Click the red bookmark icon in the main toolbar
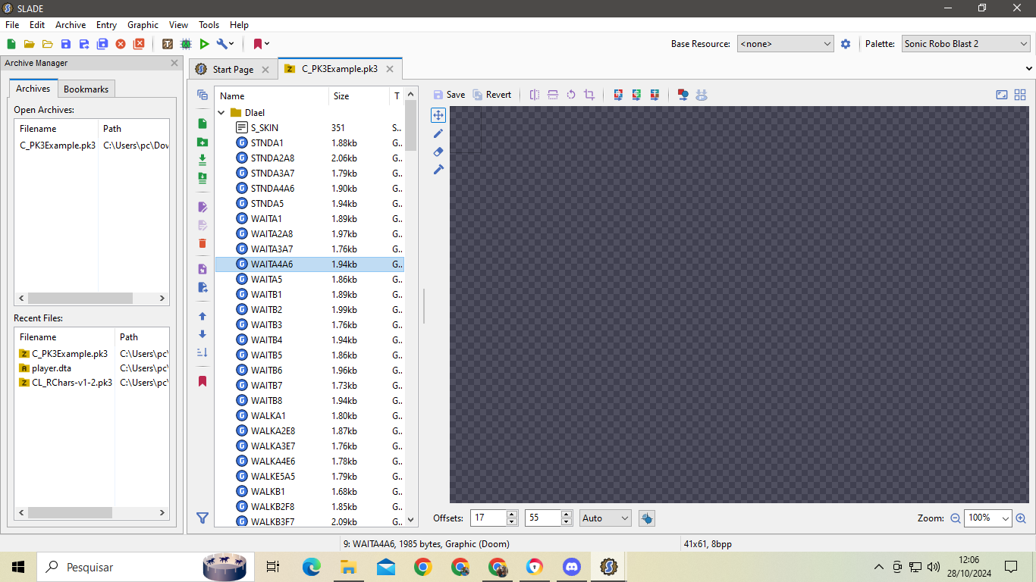The width and height of the screenshot is (1036, 582). coord(258,44)
